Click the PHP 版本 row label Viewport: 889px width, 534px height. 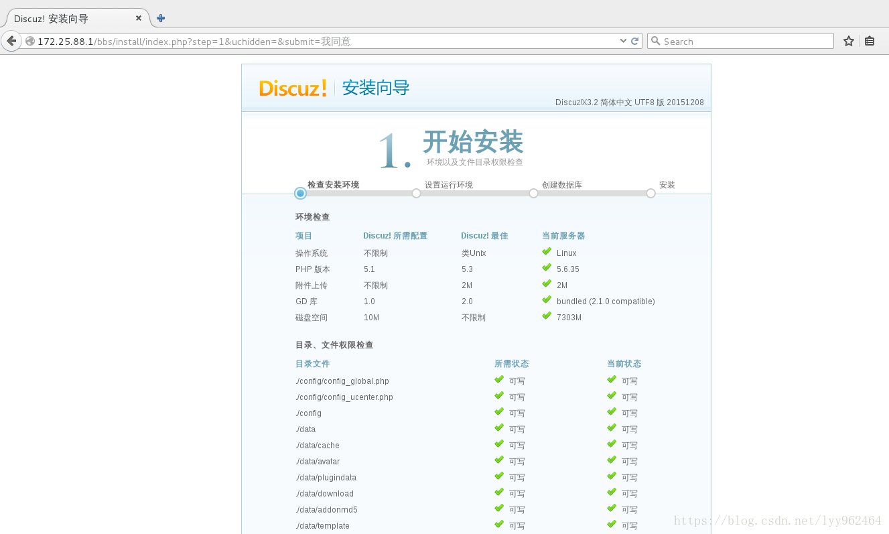pos(313,269)
